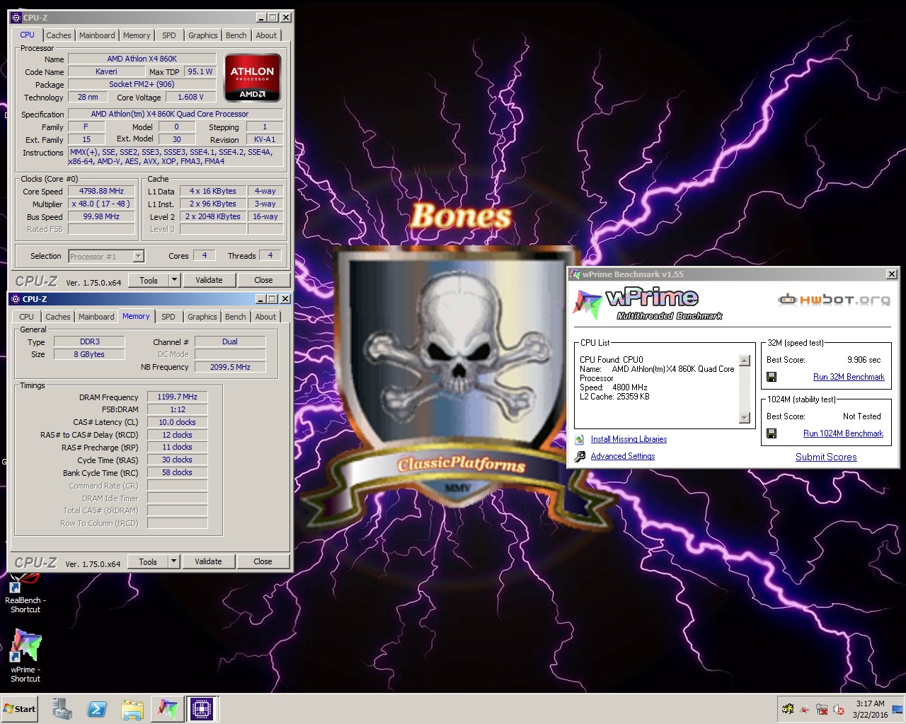Open the Bench tab in the lower CPU-Z window
Viewport: 906px width, 724px height.
click(x=236, y=317)
